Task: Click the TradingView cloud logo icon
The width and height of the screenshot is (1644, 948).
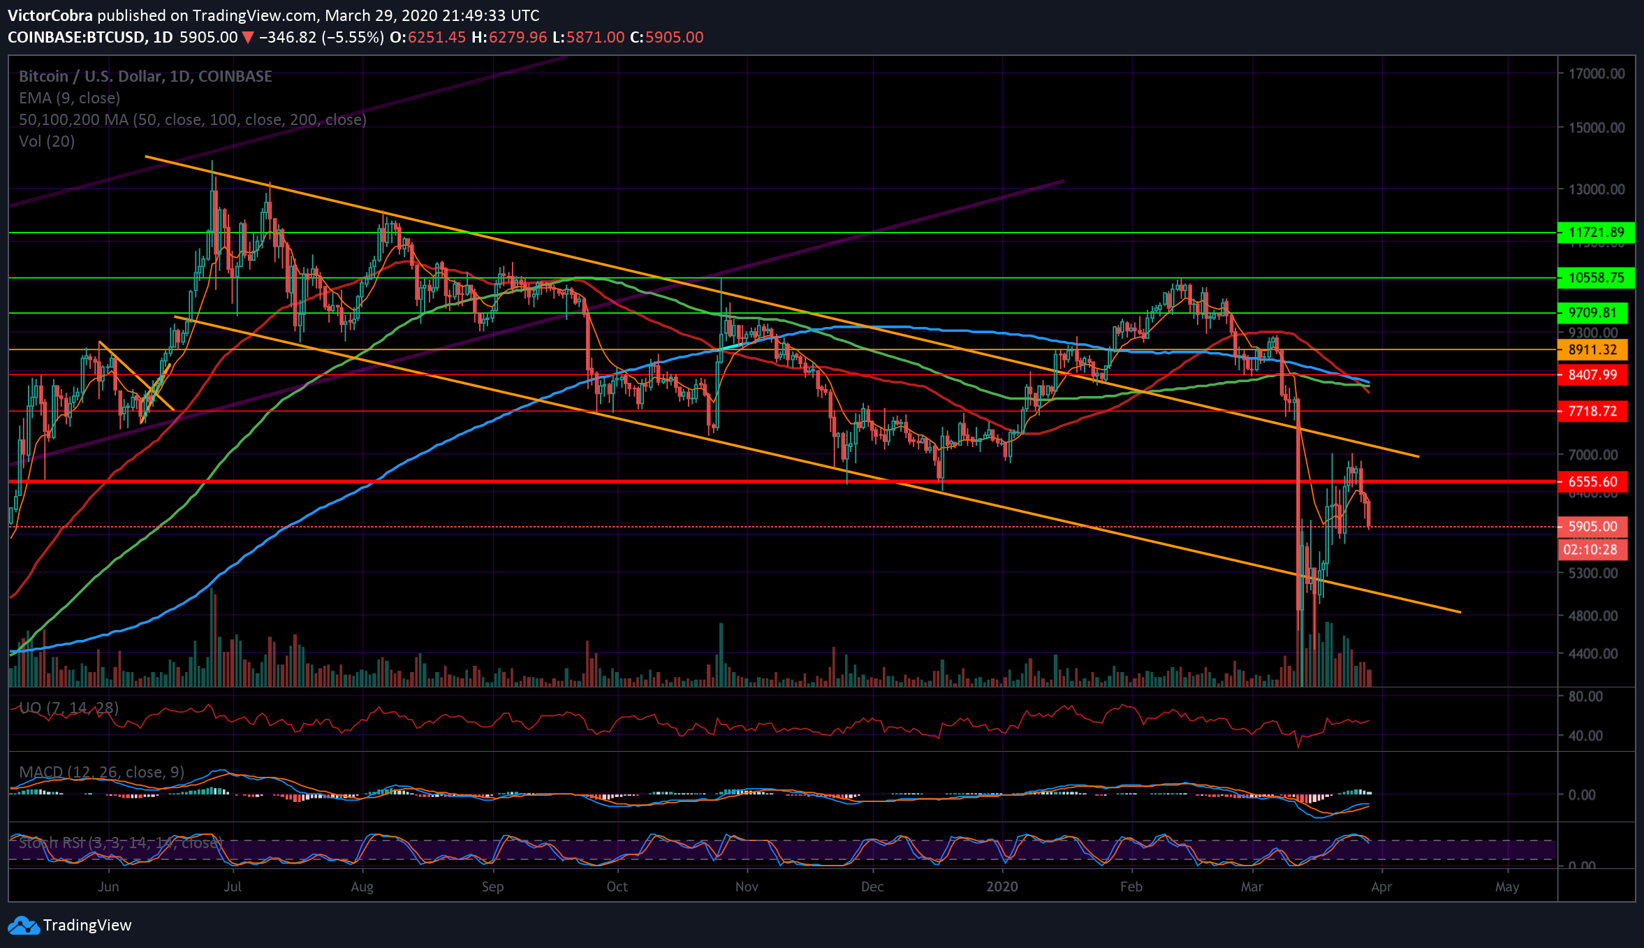Action: click(x=24, y=925)
